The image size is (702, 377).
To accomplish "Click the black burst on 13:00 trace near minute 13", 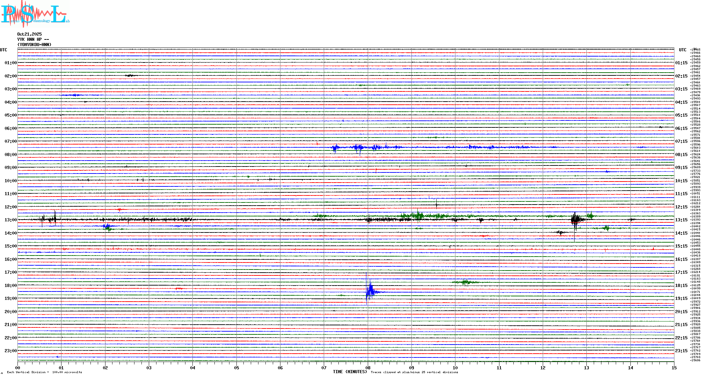I will tap(576, 220).
